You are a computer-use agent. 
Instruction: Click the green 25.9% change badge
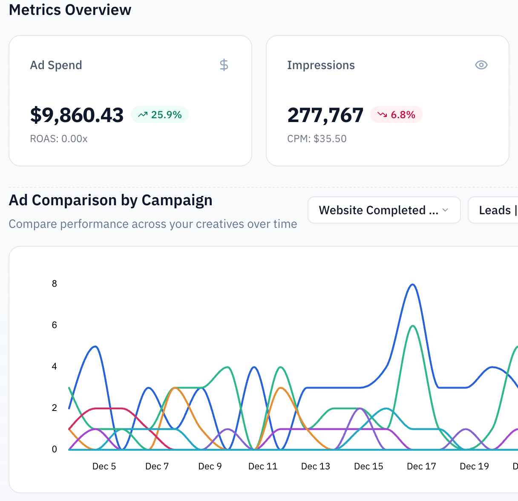click(160, 114)
